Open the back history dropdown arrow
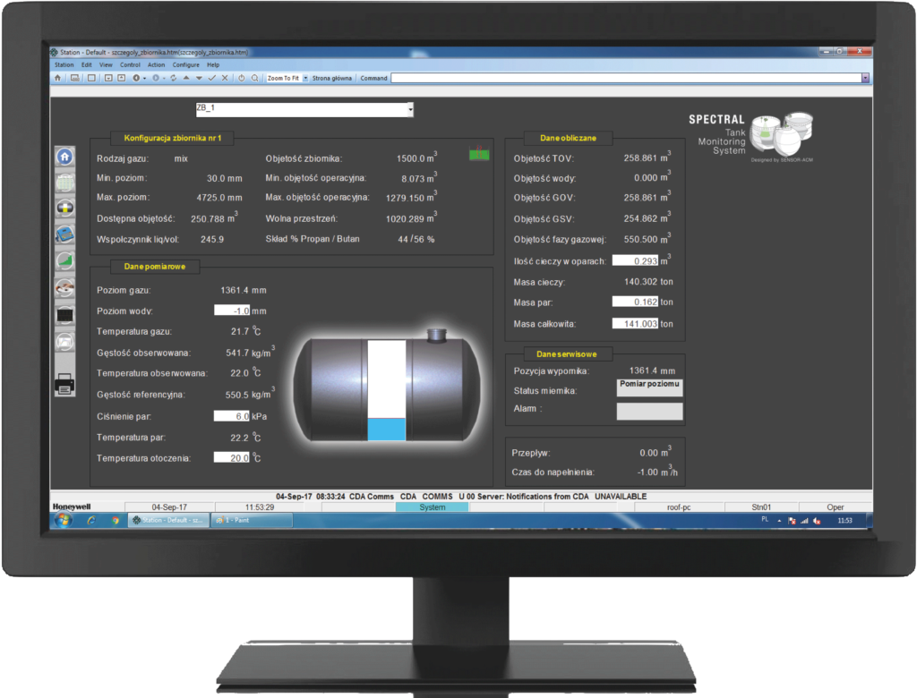The height and width of the screenshot is (698, 917). click(144, 79)
